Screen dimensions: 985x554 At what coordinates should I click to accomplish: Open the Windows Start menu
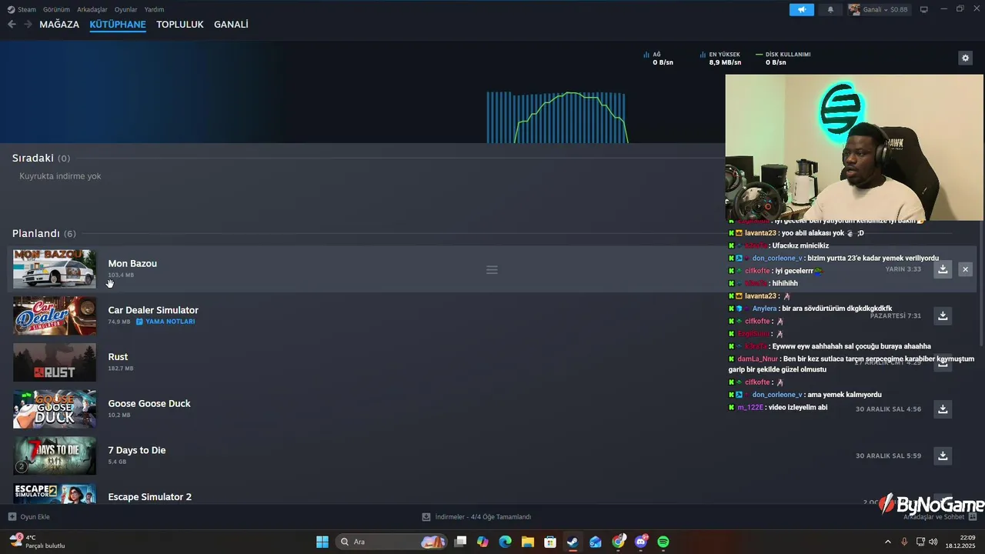pos(322,542)
